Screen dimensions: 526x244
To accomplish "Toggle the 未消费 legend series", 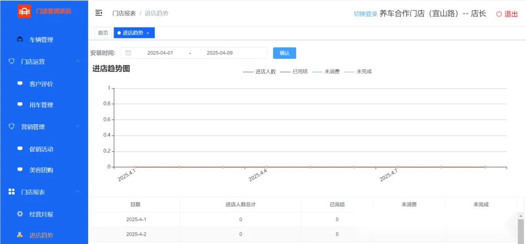I will (x=326, y=71).
